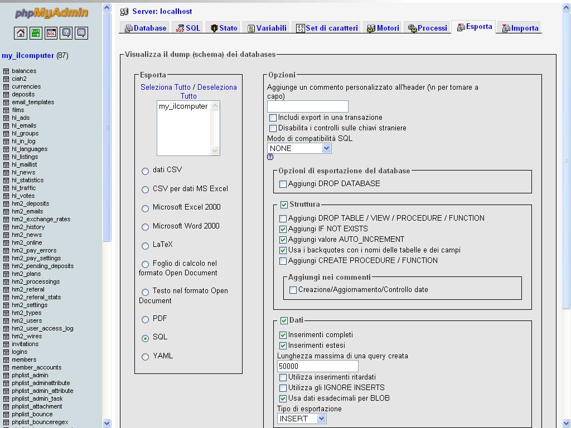
Task: Click table icon next to phplist_admin
Action: [x=6, y=375]
